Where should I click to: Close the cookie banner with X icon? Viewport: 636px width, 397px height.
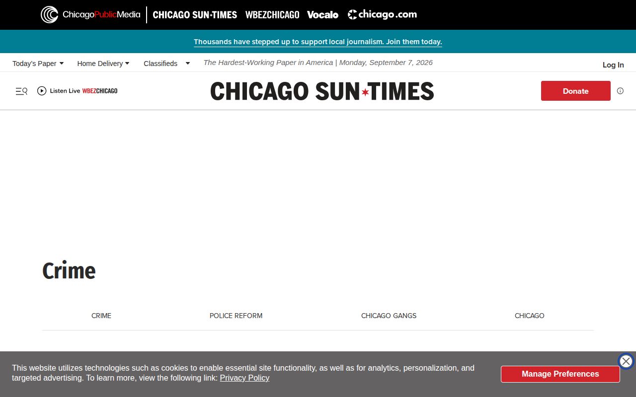[x=626, y=361]
